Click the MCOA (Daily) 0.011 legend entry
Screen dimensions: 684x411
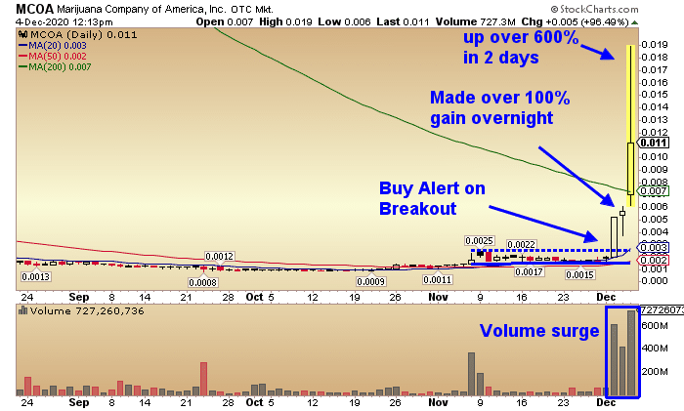[x=83, y=34]
